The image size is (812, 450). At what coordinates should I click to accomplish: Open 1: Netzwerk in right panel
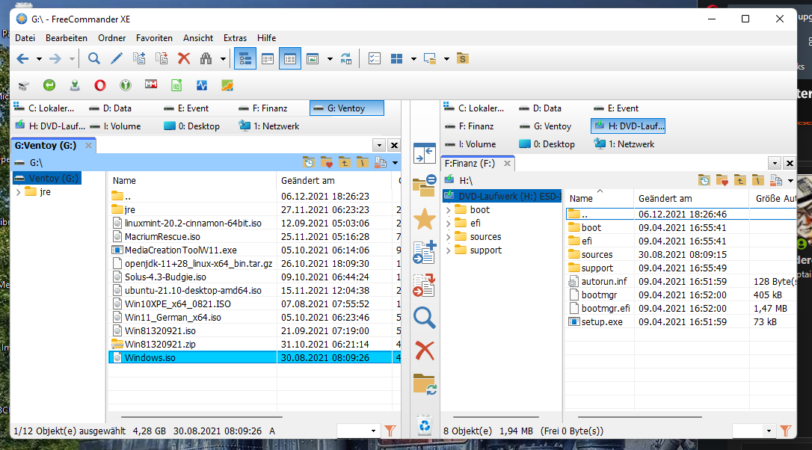coord(624,144)
